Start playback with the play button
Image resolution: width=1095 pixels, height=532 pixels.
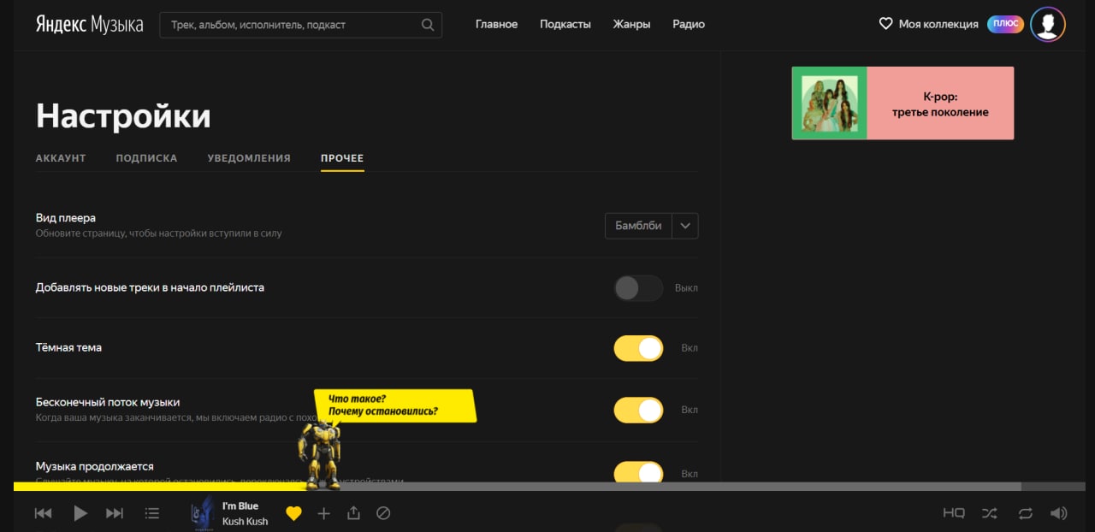[80, 513]
